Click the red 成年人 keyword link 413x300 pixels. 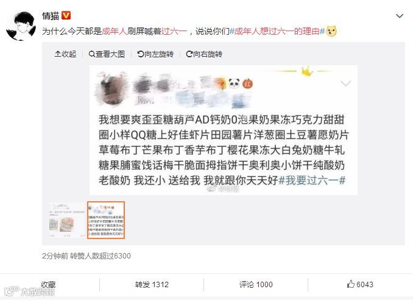pos(115,31)
